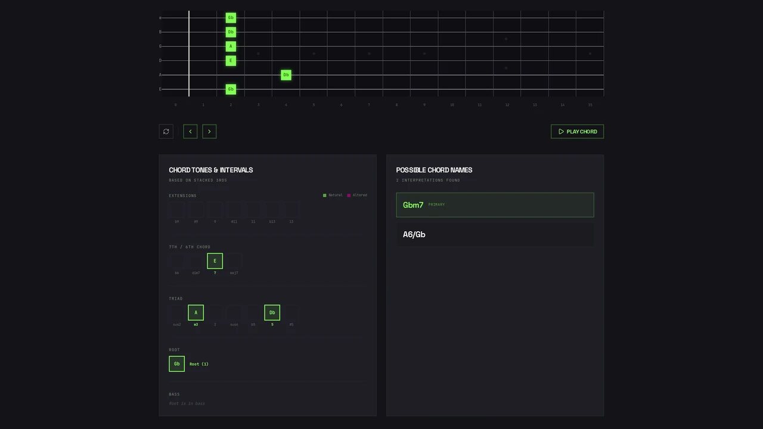Click the empty sus2 triad box
This screenshot has height=429, width=763.
[x=177, y=313]
